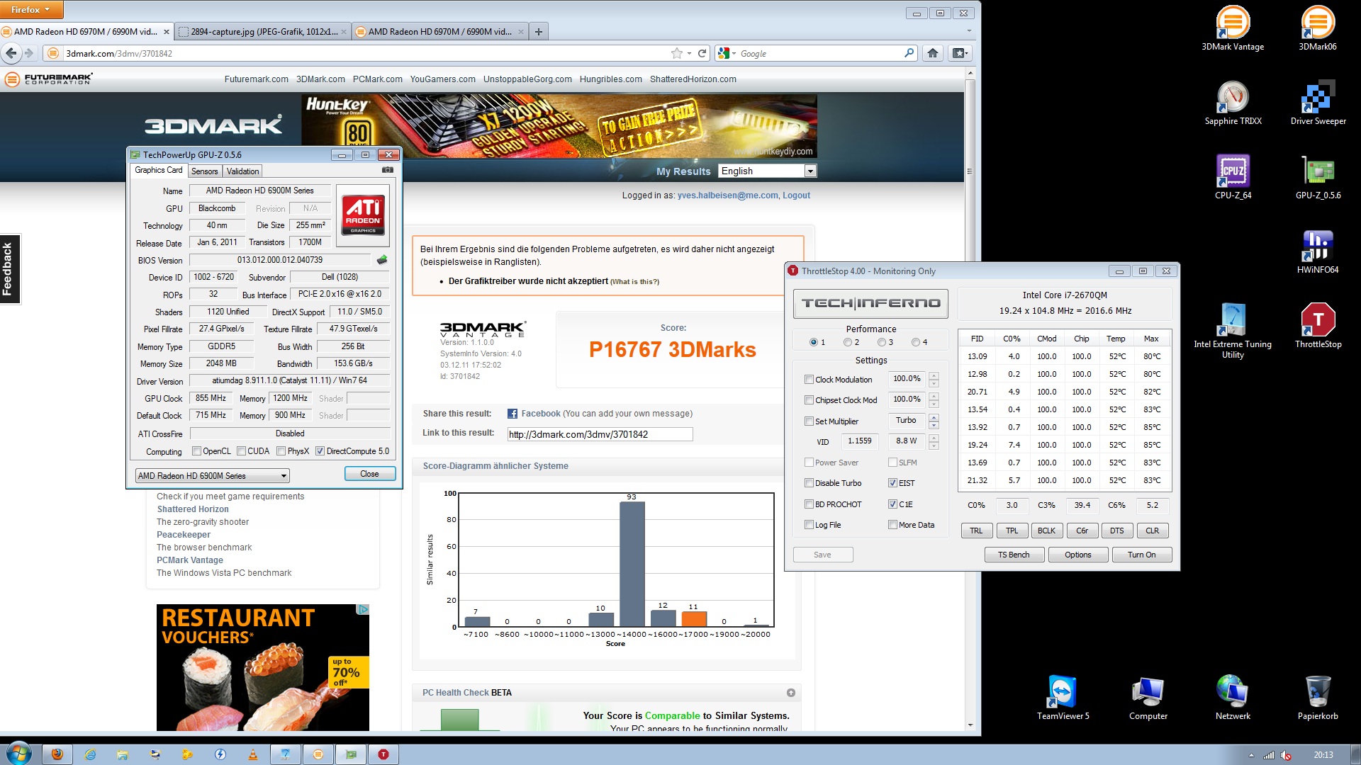Open PCMark.com navigation link
Image resolution: width=1361 pixels, height=765 pixels.
click(377, 79)
